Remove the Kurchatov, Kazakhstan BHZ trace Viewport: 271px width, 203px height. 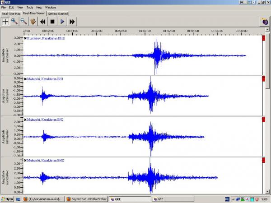(25, 38)
